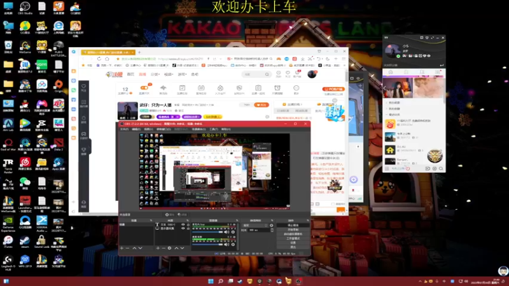This screenshot has height=286, width=509.
Task: Lock the text source in OBS Sources
Action: pos(188,224)
